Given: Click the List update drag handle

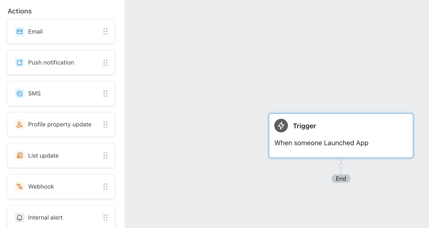Looking at the screenshot, I should 105,156.
